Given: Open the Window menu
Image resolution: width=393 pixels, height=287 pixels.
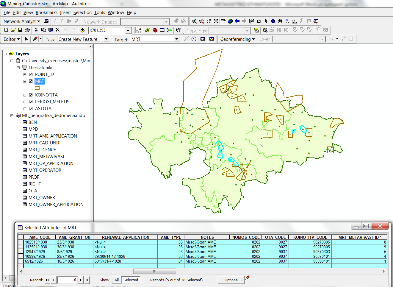Looking at the screenshot, I should click(x=116, y=13).
